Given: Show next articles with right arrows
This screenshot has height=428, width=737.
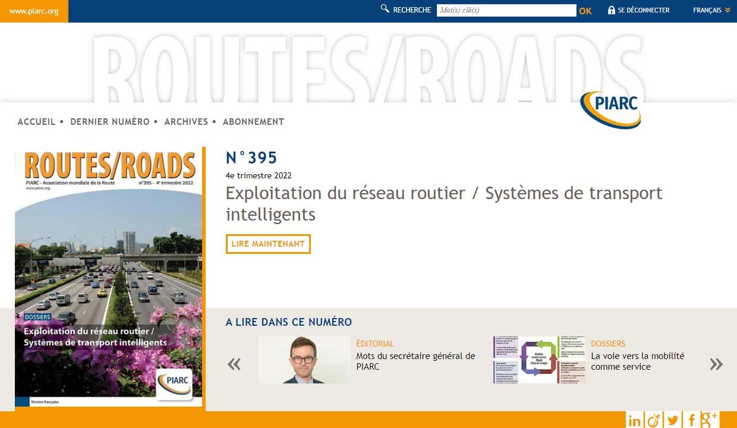Looking at the screenshot, I should click(716, 364).
